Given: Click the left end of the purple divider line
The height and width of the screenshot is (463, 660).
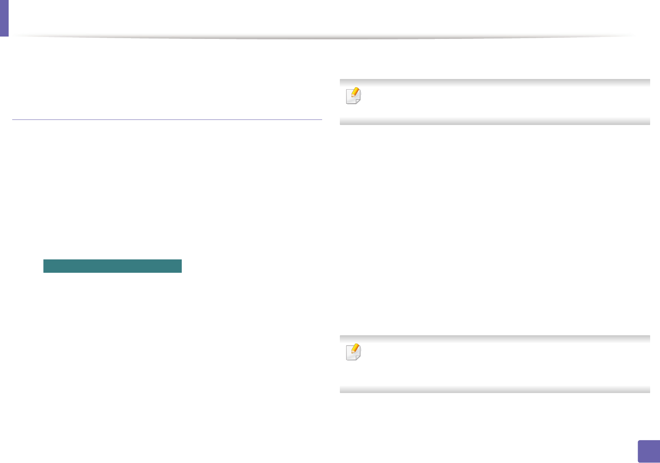Looking at the screenshot, I should 14,119.
